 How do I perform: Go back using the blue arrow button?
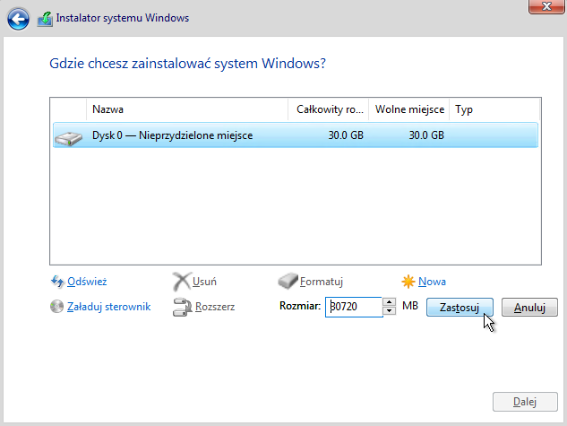(x=18, y=19)
